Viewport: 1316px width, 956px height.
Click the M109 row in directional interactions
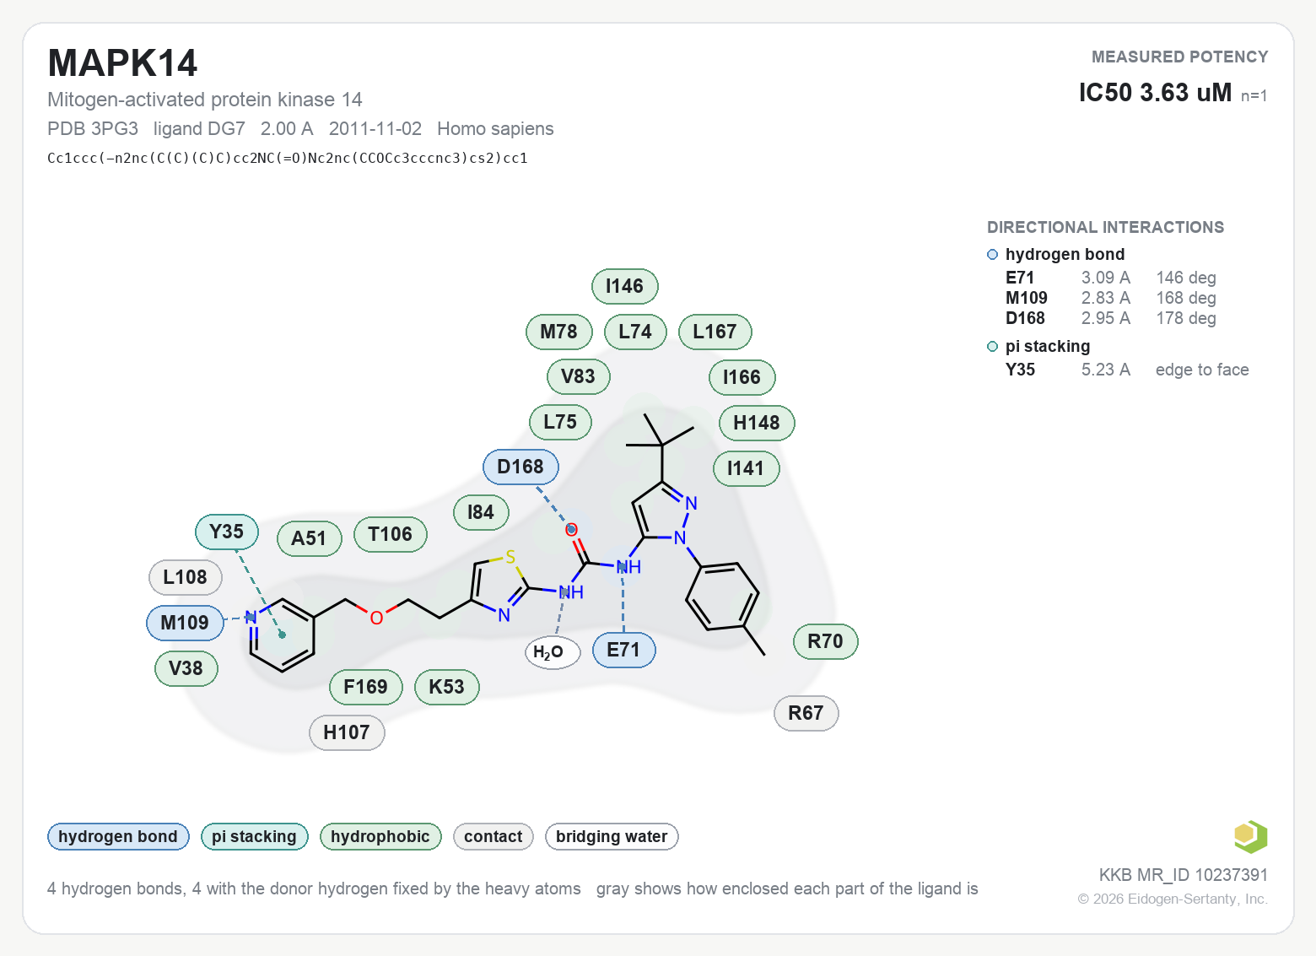click(x=1111, y=298)
